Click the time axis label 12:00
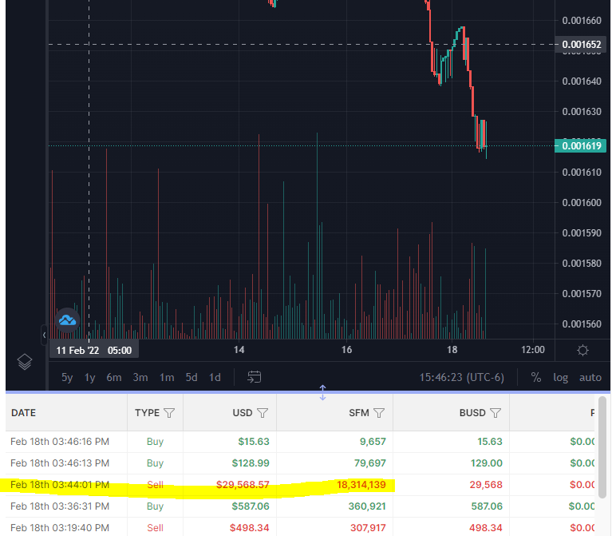Viewport: 612px width, 536px height. coord(533,350)
